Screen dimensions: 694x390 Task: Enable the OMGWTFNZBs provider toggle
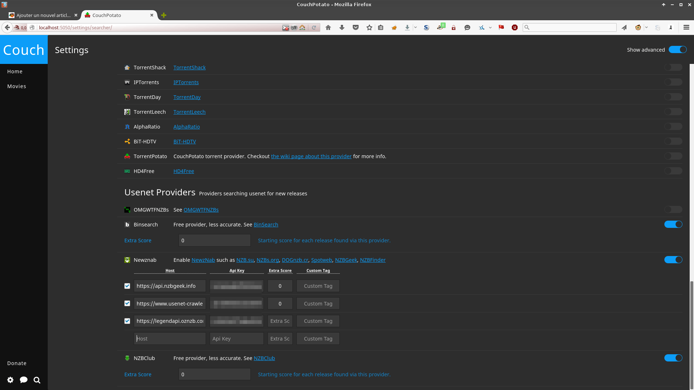click(x=673, y=210)
